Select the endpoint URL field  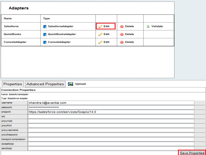pyautogui.click(x=111, y=112)
